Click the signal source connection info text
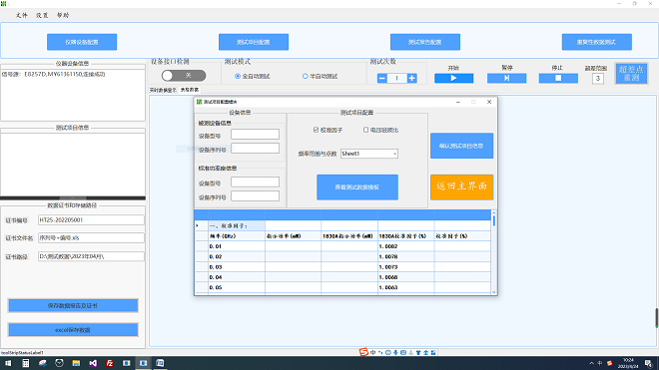Viewport: 659px width, 370px height. tap(53, 75)
